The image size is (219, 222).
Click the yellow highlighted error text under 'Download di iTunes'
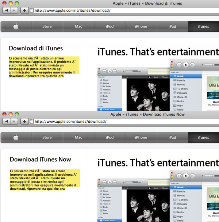click(x=43, y=67)
